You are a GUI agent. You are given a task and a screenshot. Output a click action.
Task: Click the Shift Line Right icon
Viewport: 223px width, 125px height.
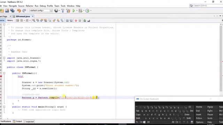click(x=71, y=21)
